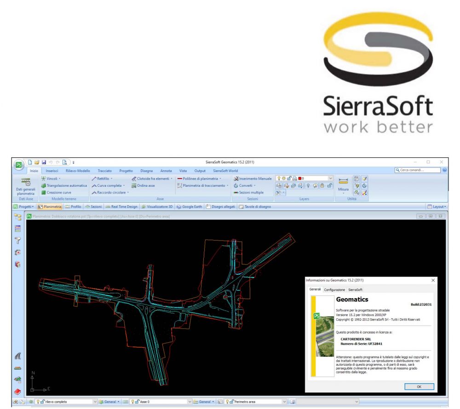Select the Disegna ribbon tab
Viewport: 460px width, 409px height.
coord(146,171)
